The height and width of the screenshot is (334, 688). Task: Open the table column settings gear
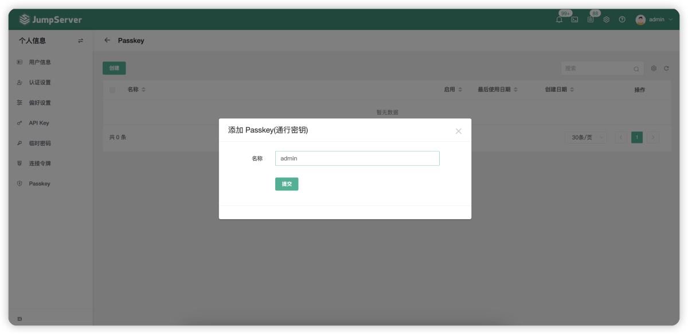(653, 68)
